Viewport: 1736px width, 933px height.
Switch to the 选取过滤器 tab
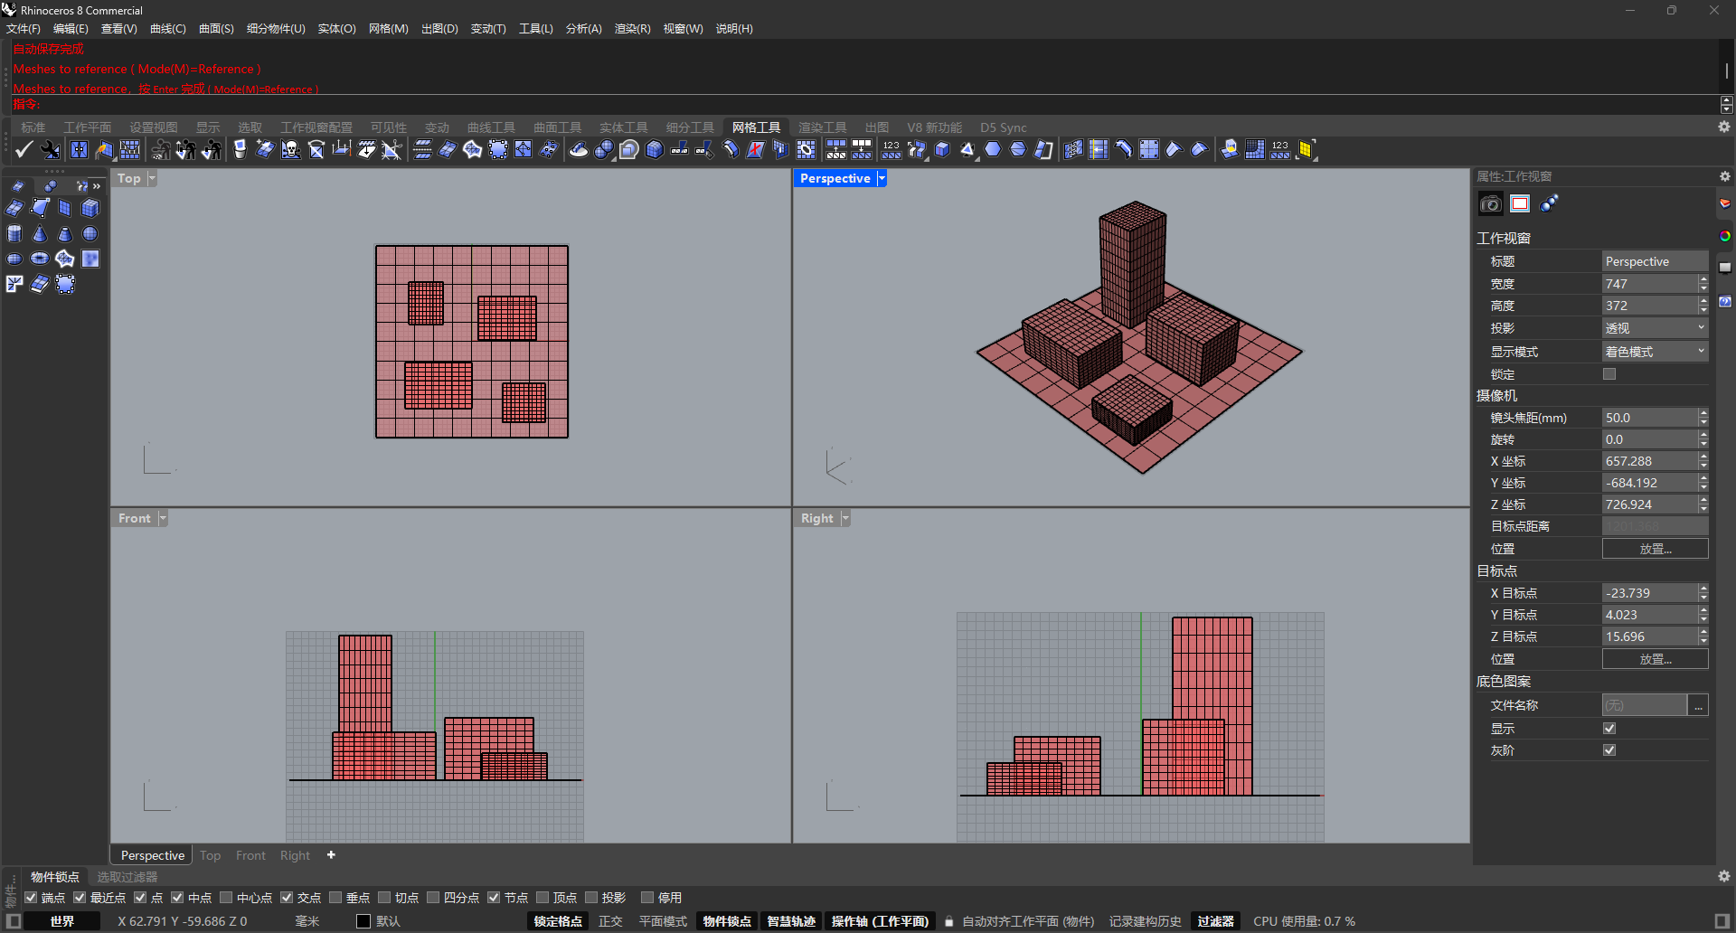click(x=127, y=877)
